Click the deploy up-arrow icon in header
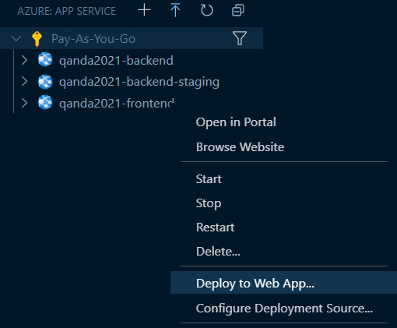The height and width of the screenshot is (328, 397). (175, 11)
